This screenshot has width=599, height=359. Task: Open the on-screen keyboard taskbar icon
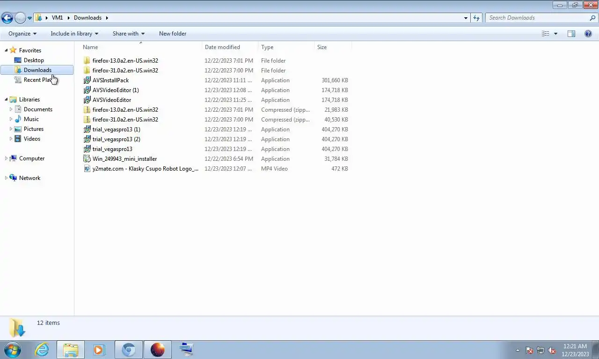186,350
